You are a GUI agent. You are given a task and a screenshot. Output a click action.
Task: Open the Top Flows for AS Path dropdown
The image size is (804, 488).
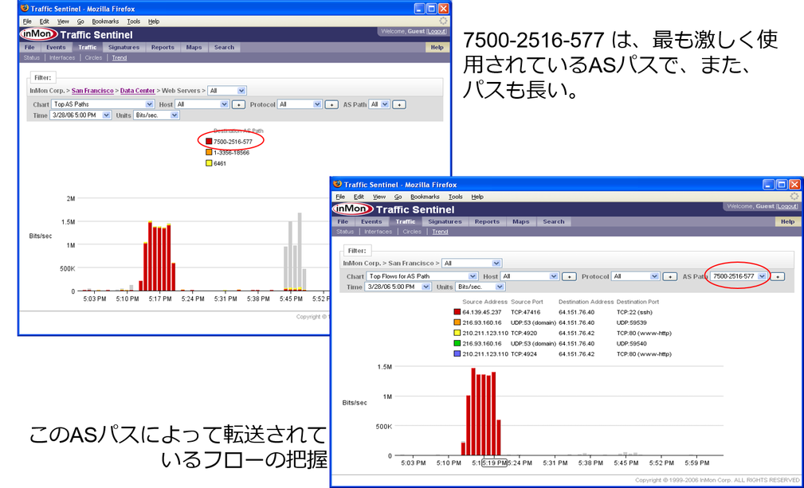click(x=422, y=276)
